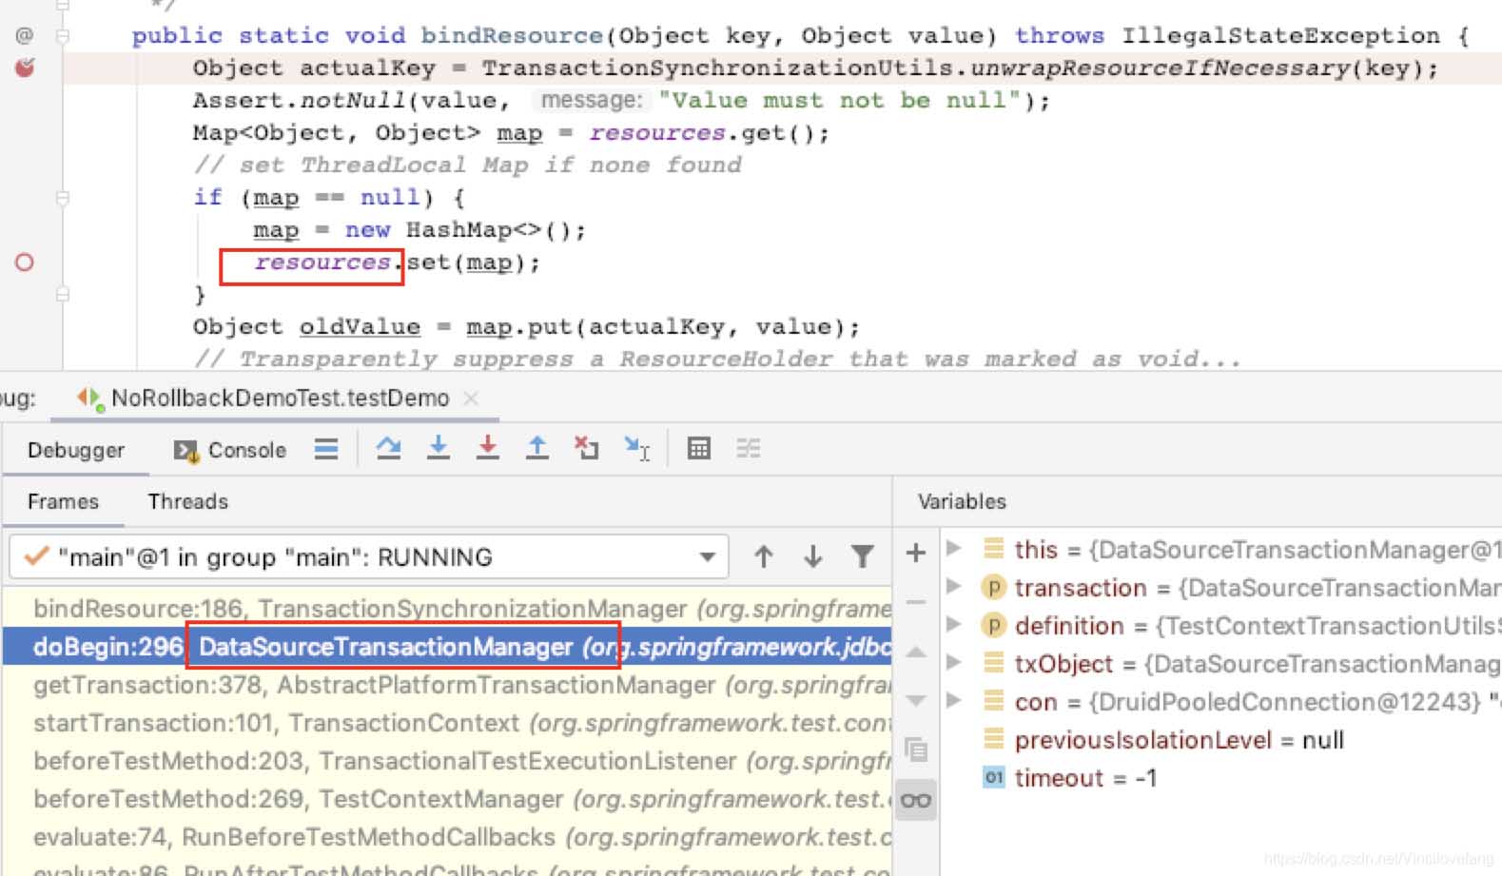
Task: Click the Force Step Into red arrow icon
Action: tap(487, 448)
